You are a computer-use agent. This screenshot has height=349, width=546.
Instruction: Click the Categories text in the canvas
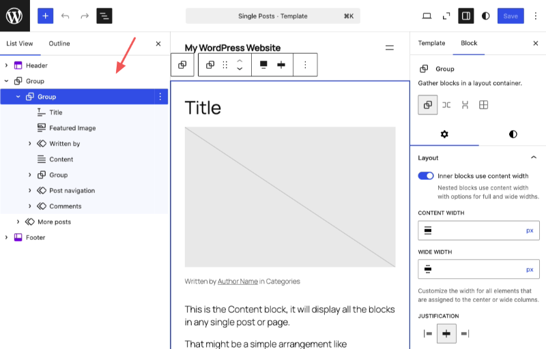pyautogui.click(x=283, y=282)
